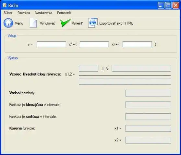Image resolution: width=181 pixels, height=155 pixels.
Task: Click the 'Funkcia je rastúca v intervale' label
Action: tap(33, 117)
